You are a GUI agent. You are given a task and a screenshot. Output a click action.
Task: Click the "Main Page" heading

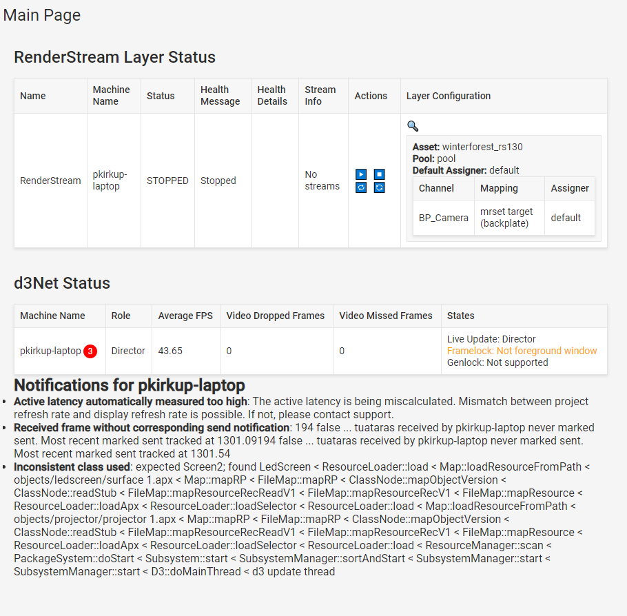[x=41, y=14]
